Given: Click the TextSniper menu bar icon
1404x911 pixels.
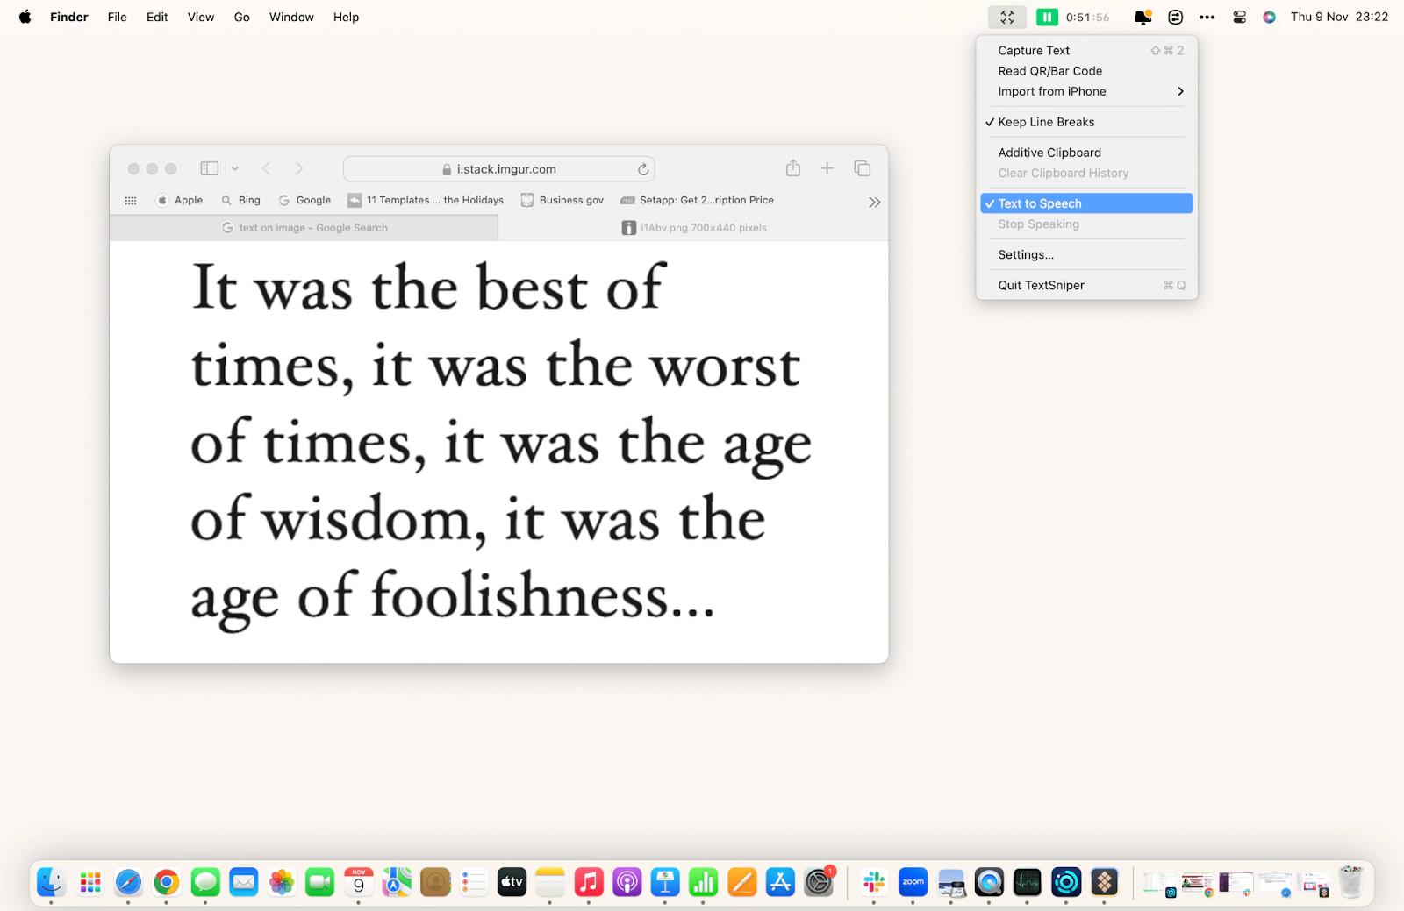Looking at the screenshot, I should (1006, 17).
